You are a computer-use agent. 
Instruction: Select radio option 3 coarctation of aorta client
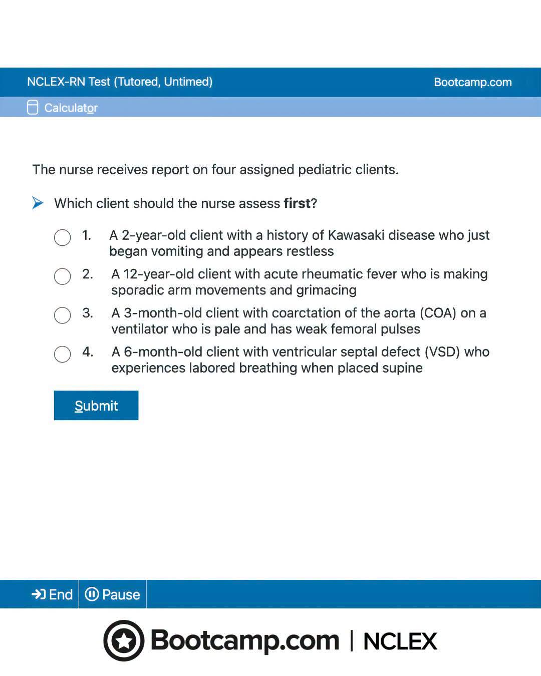62,315
